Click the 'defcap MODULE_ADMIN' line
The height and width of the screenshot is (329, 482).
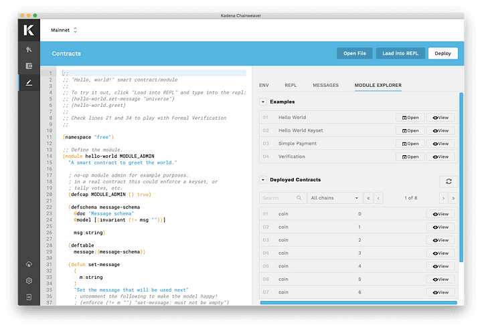(110, 195)
